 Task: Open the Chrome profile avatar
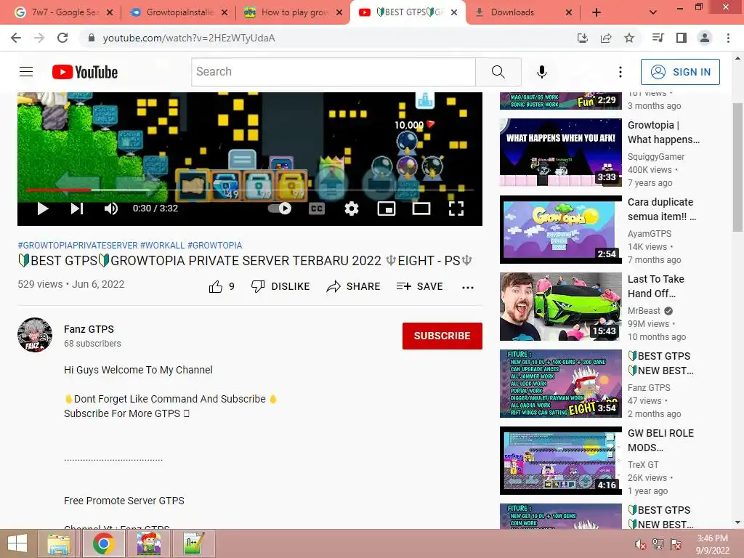(705, 38)
